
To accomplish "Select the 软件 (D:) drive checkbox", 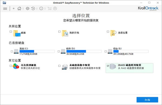I will pos(59,51).
